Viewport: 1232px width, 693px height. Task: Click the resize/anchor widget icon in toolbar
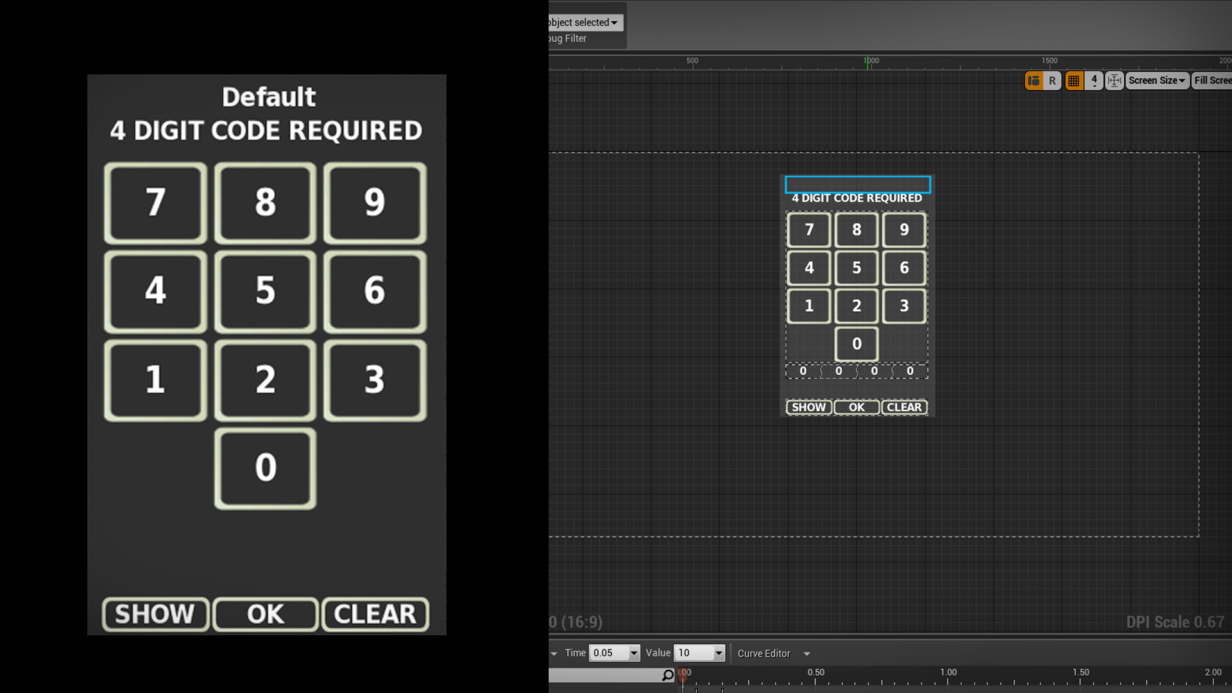1115,80
